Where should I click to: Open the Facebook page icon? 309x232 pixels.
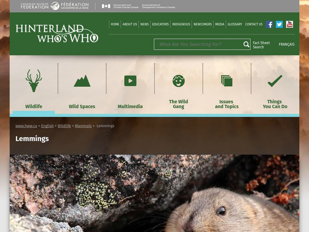269,24
